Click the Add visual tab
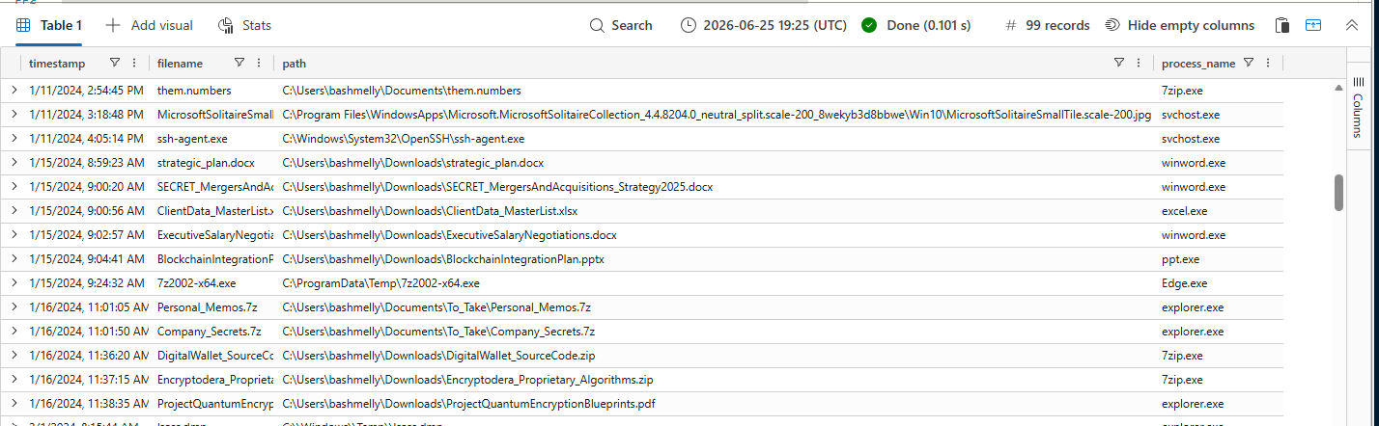The image size is (1379, 426). tap(149, 25)
